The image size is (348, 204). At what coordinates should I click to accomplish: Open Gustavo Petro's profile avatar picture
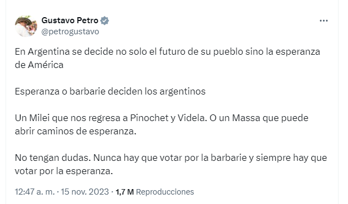[x=26, y=26]
